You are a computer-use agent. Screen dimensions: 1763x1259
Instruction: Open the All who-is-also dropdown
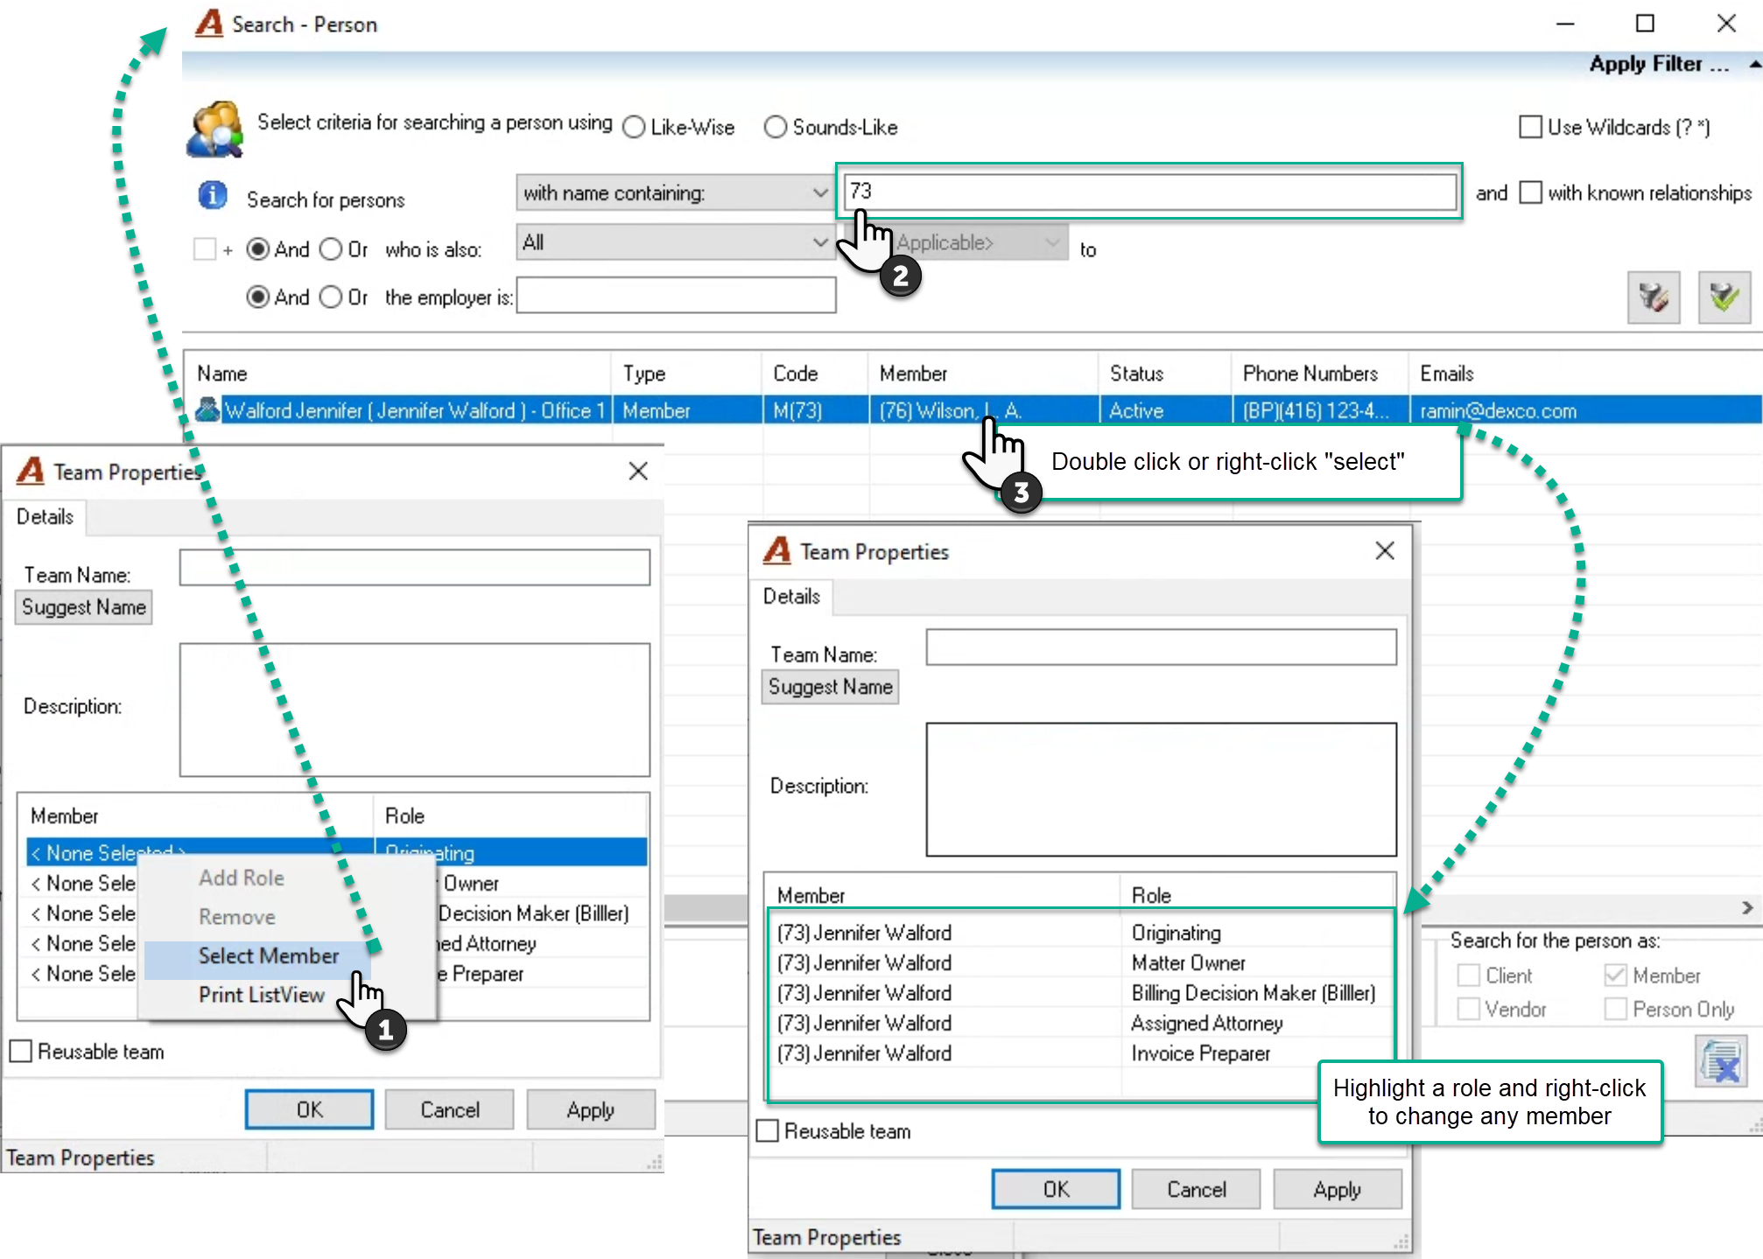pyautogui.click(x=675, y=242)
